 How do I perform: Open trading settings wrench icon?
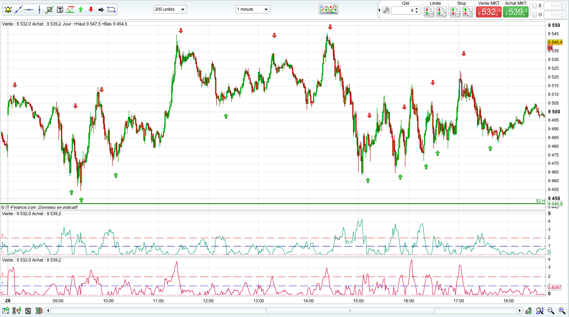[386, 11]
